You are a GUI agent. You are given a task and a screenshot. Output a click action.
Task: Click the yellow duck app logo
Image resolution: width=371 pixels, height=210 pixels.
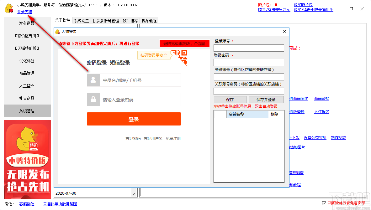click(9, 8)
